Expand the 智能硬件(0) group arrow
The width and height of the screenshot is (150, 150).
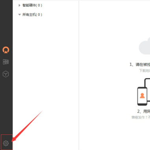20,5
